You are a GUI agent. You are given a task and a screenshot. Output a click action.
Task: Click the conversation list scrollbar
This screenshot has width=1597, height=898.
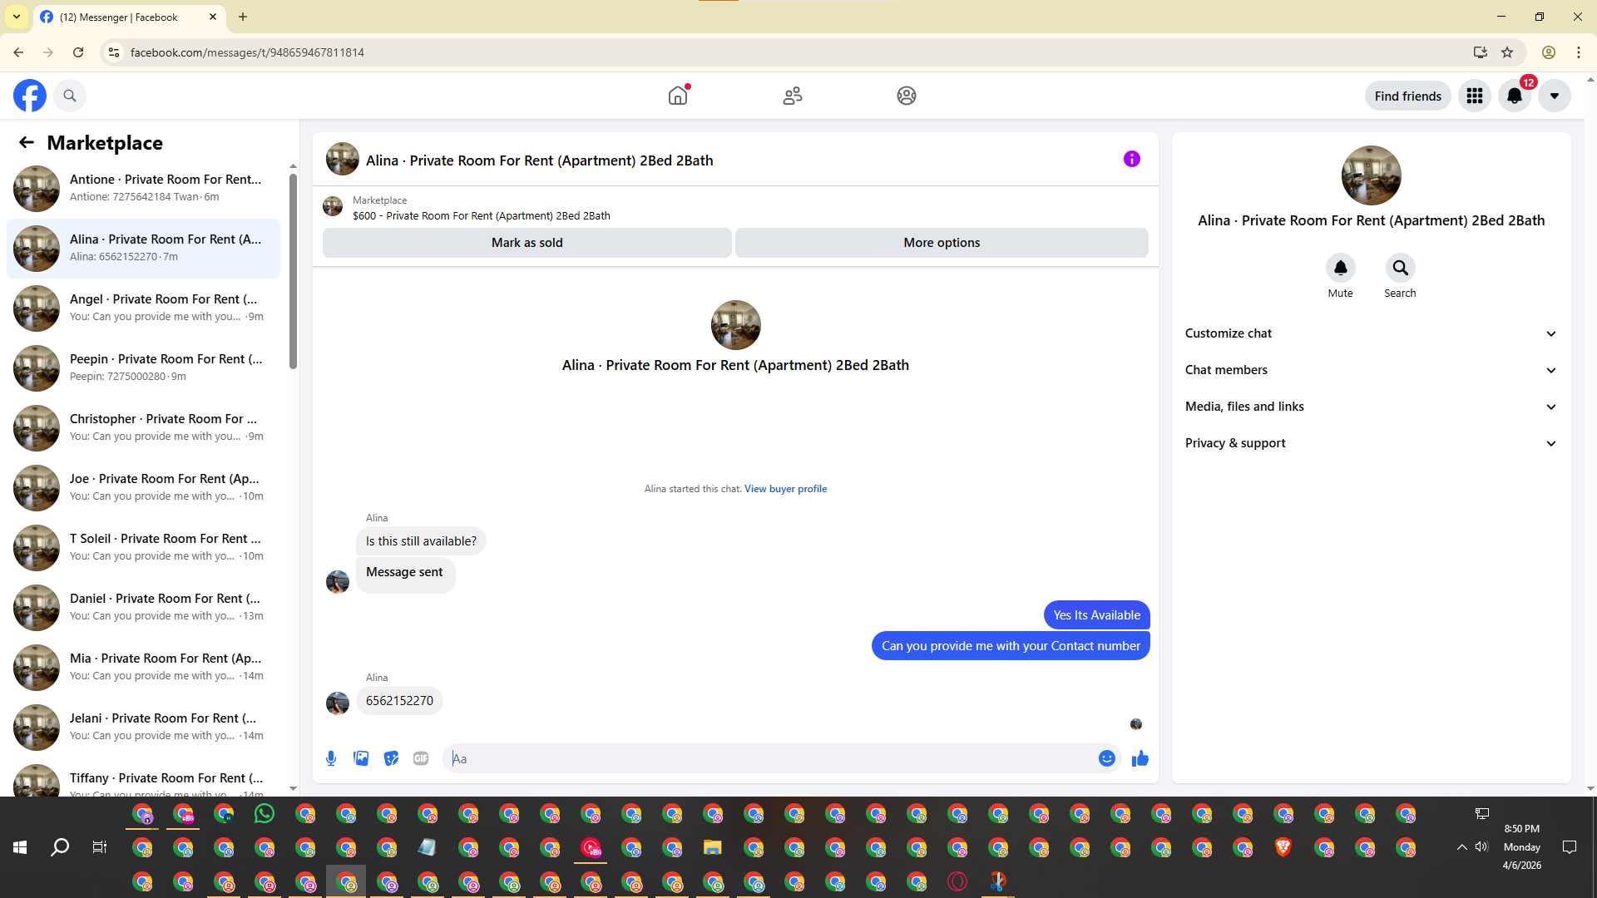293,270
